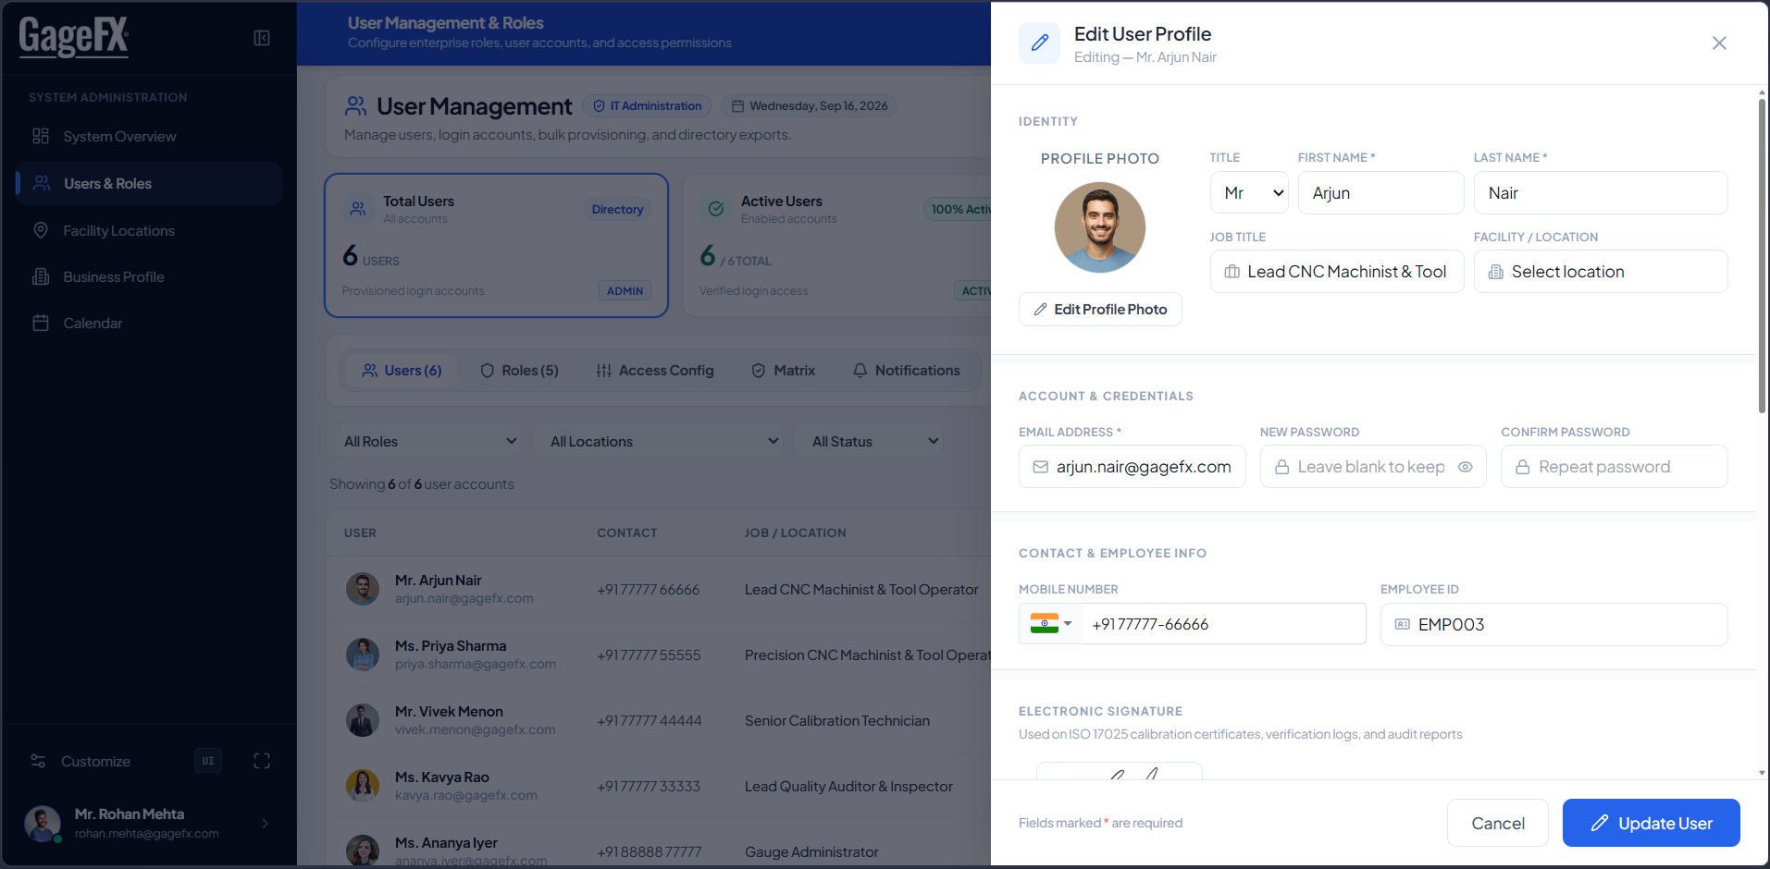Collapse the sidebar panel icon
This screenshot has width=1770, height=869.
[x=262, y=38]
